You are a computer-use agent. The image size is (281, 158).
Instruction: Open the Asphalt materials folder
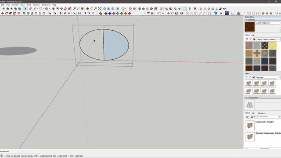point(256,83)
